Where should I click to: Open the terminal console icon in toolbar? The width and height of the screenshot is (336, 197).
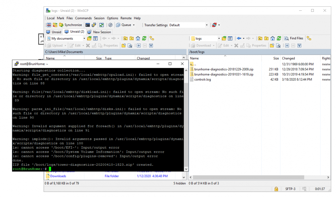(87, 25)
